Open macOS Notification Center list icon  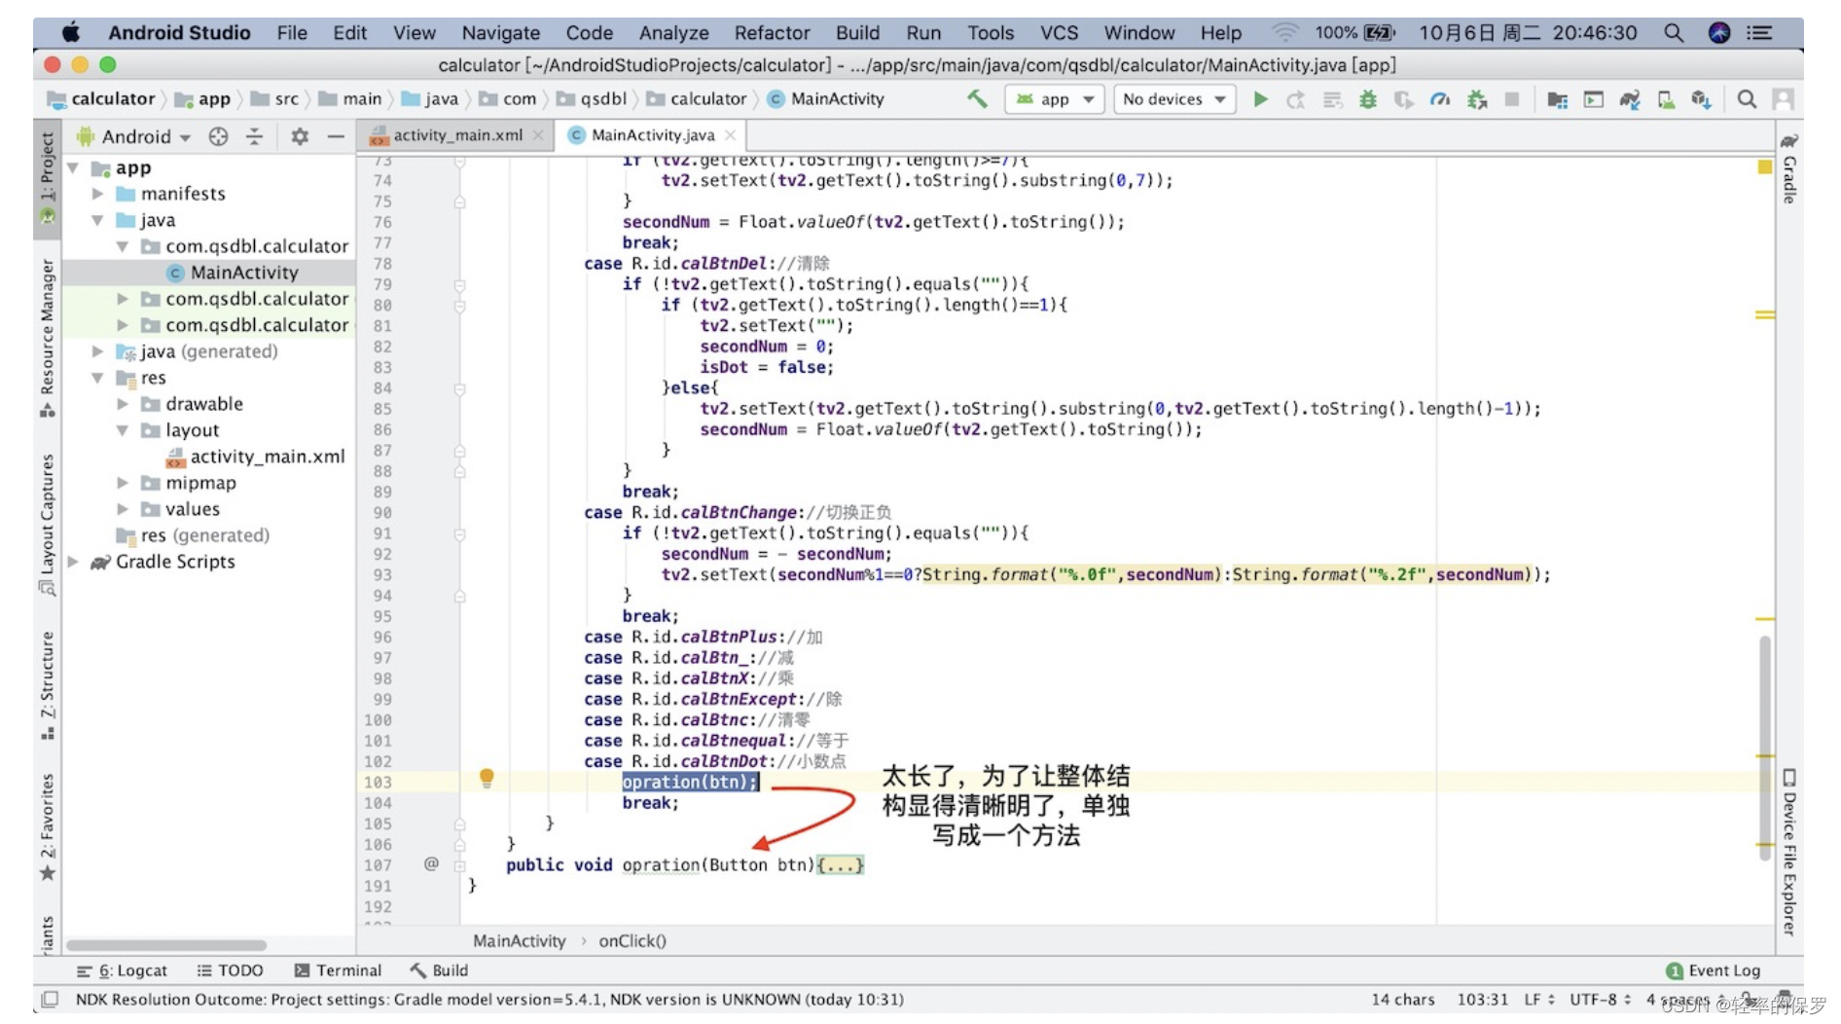point(1759,32)
